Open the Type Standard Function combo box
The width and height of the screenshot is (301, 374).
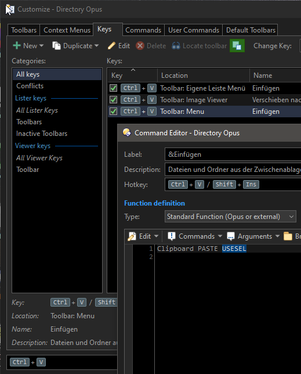pos(230,217)
